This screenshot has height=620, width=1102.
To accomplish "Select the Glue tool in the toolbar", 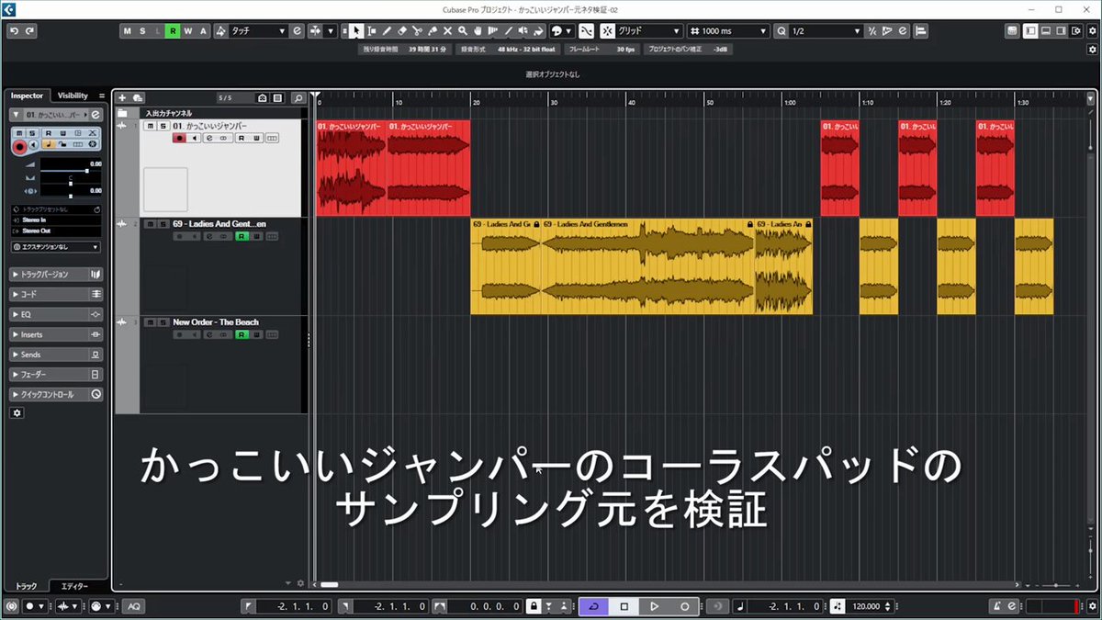I will [432, 30].
